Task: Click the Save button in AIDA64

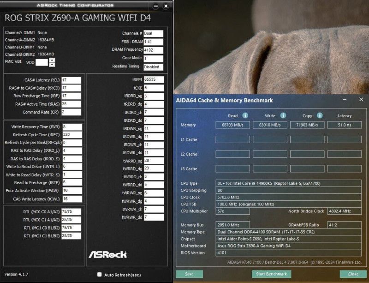Action: pyautogui.click(x=189, y=274)
